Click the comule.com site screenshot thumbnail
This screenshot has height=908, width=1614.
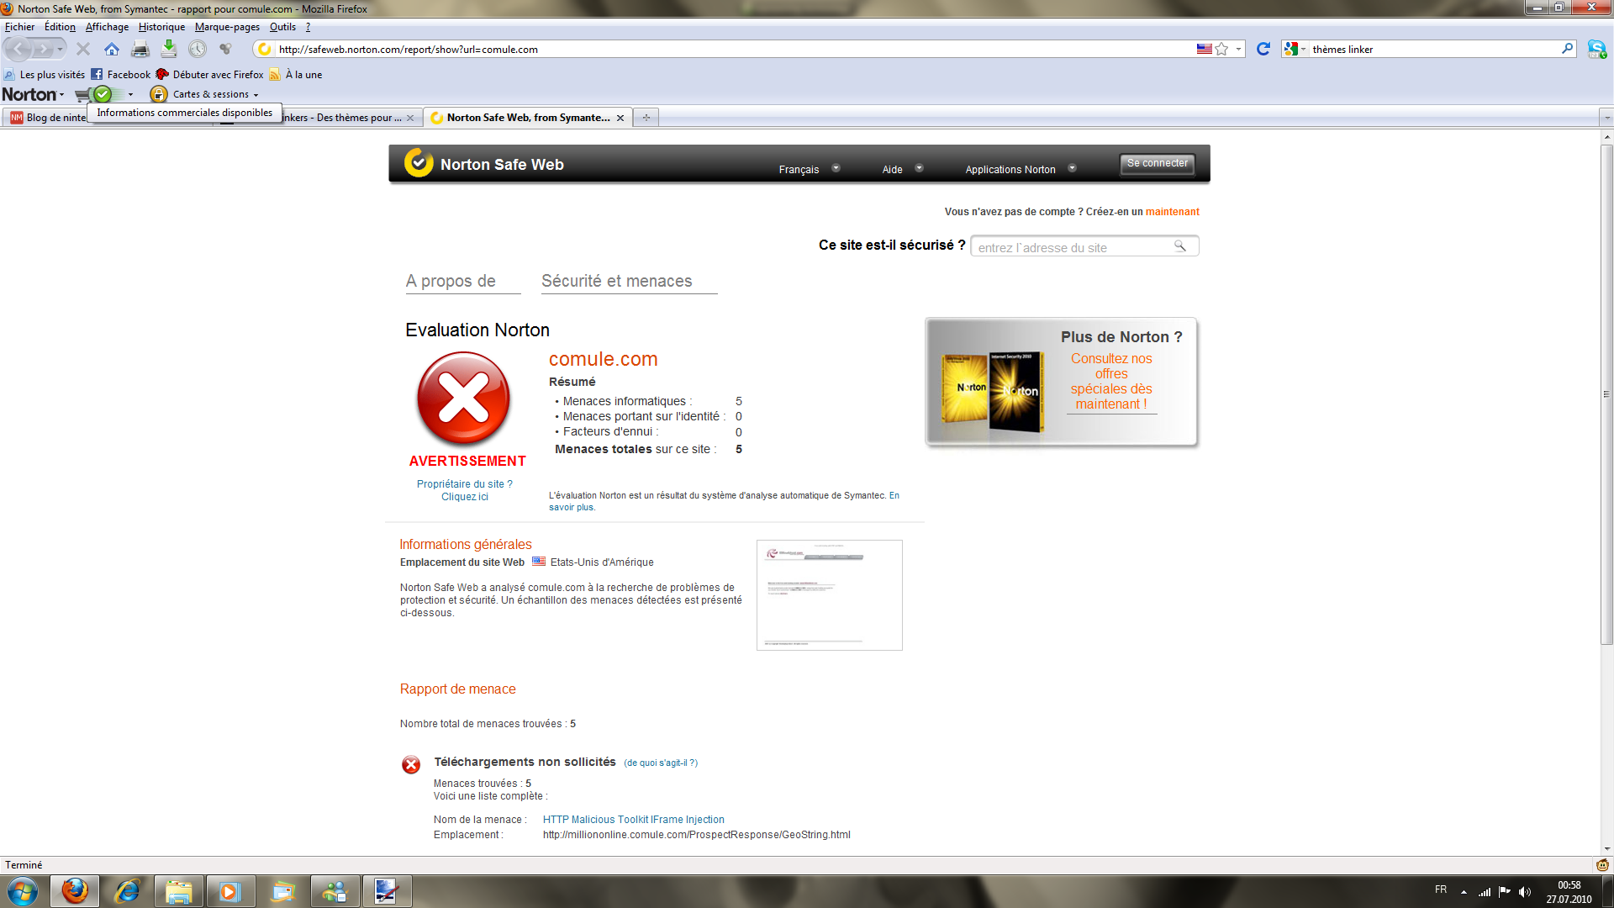click(x=829, y=595)
